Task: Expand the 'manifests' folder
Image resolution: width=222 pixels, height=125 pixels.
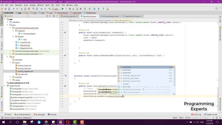Action: 8,22
